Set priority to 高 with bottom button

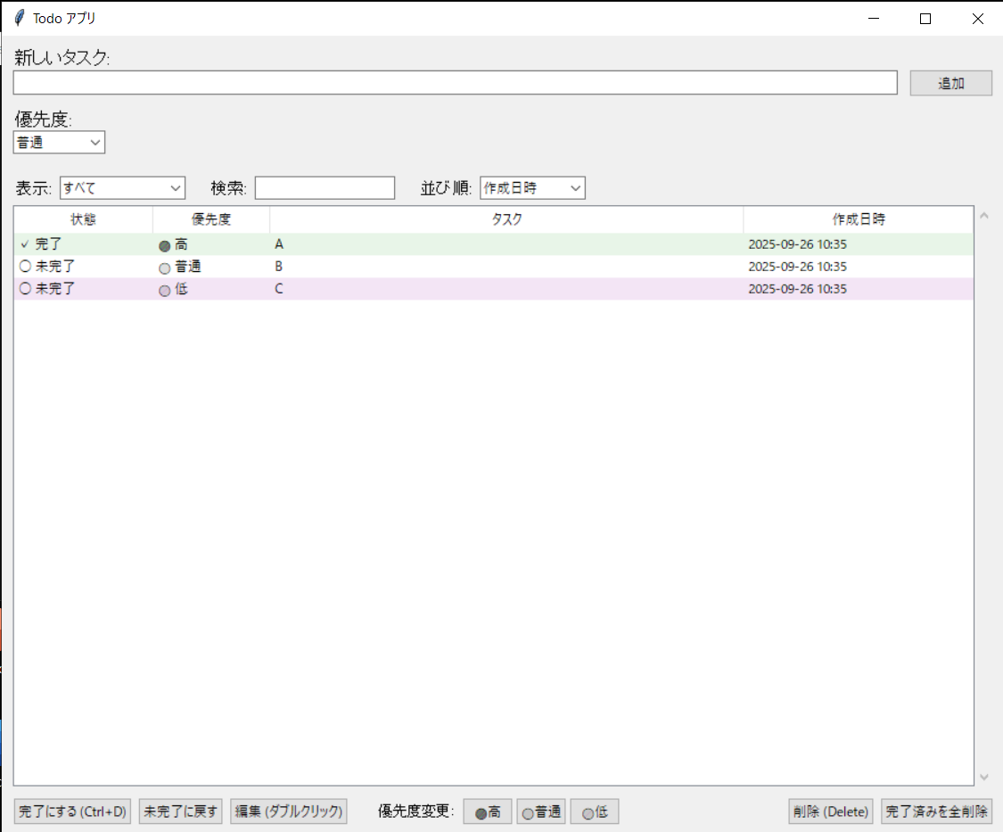coord(488,811)
